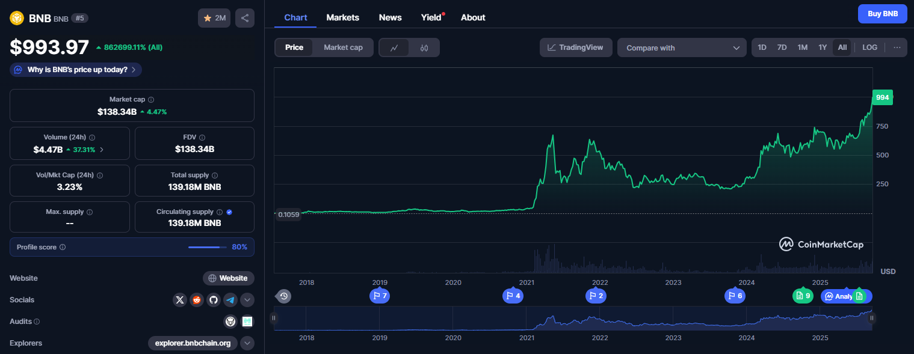Click the right handle of range navigator
The height and width of the screenshot is (354, 914).
coord(871,318)
